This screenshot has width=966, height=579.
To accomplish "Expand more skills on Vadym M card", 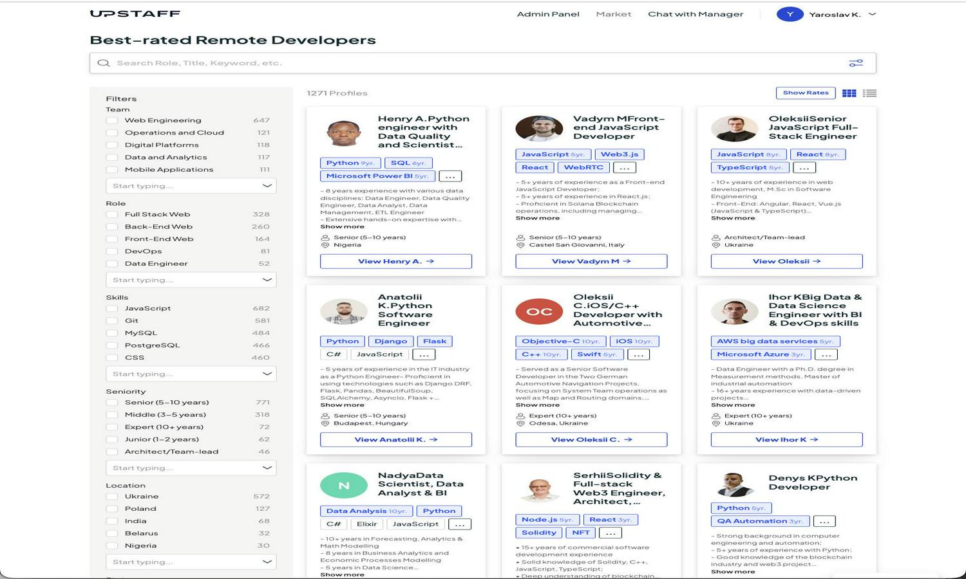I will [x=625, y=167].
